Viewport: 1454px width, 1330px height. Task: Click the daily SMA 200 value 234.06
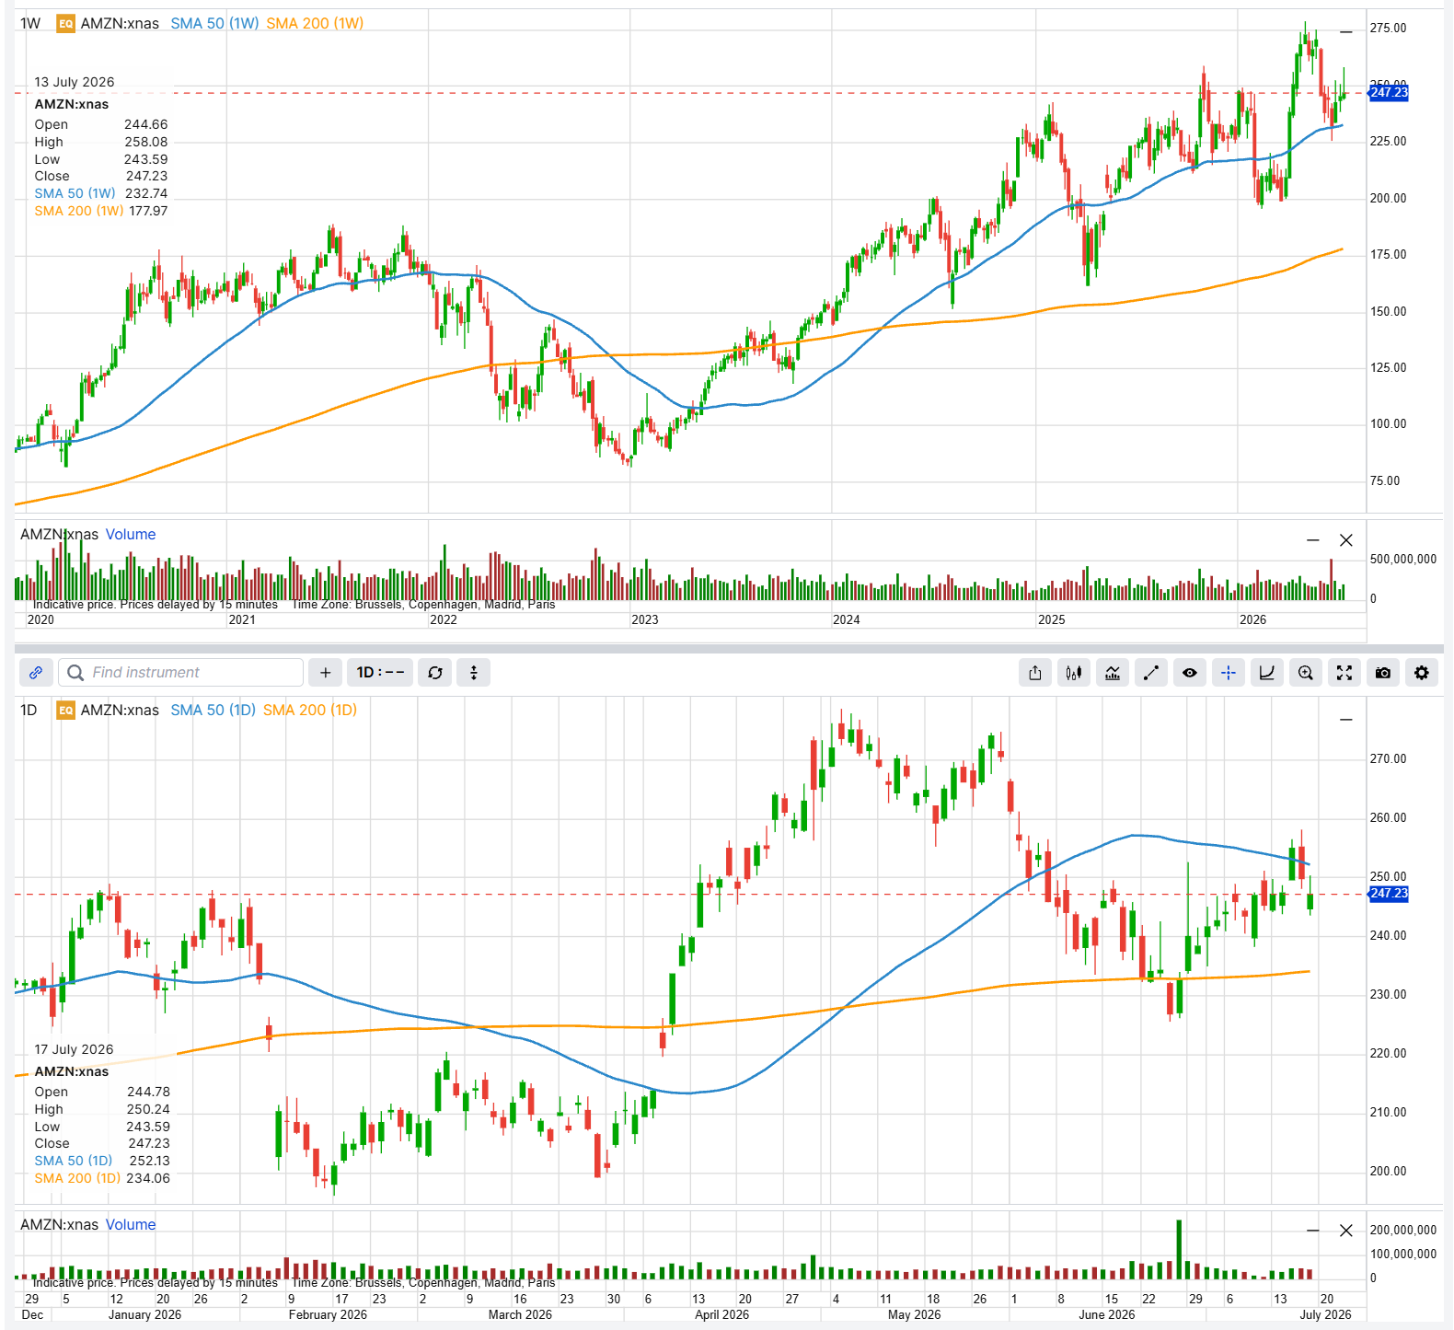pyautogui.click(x=148, y=1178)
